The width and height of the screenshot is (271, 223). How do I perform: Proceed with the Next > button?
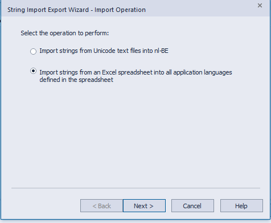coord(144,206)
